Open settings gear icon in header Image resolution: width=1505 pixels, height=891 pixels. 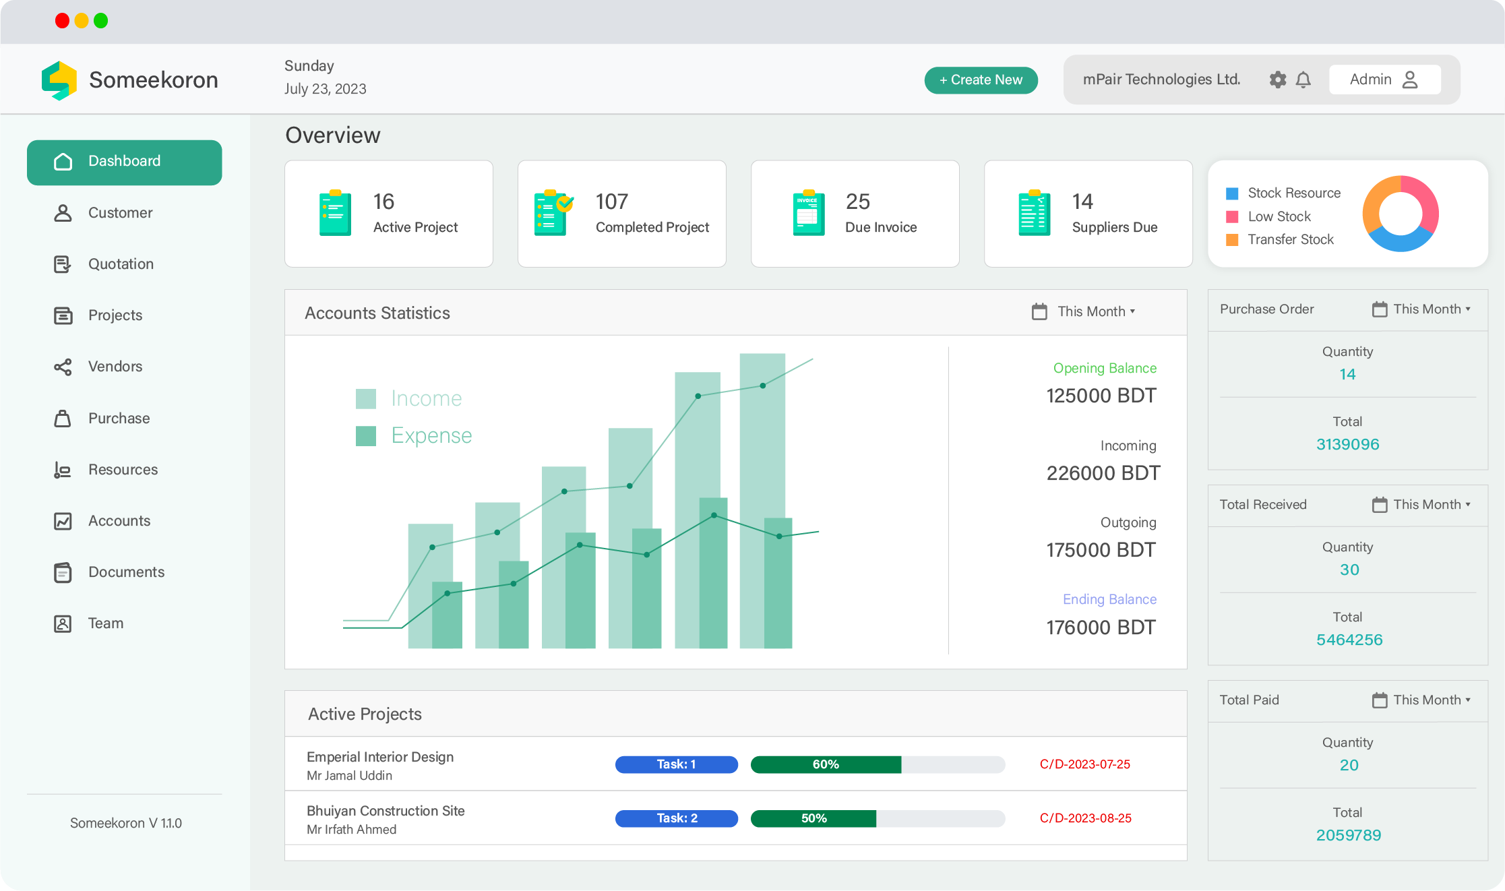pyautogui.click(x=1277, y=80)
